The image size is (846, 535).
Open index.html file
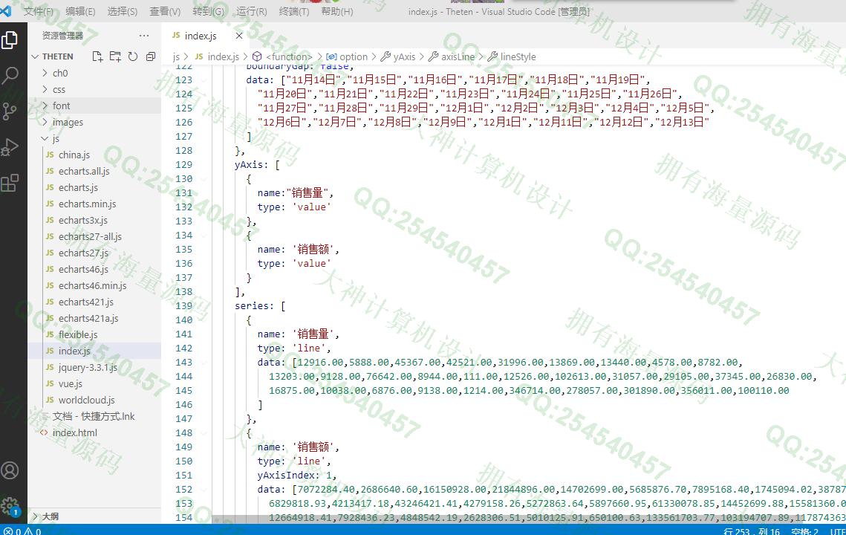pyautogui.click(x=94, y=432)
